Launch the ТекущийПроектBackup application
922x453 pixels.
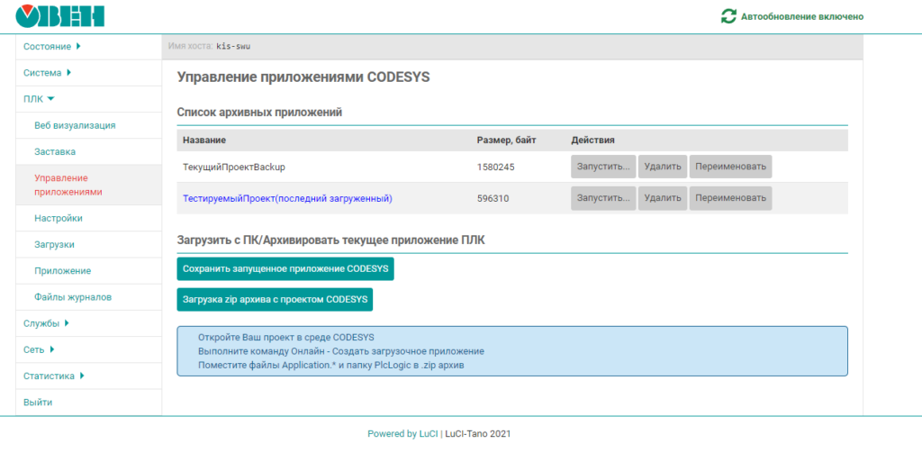tap(602, 167)
